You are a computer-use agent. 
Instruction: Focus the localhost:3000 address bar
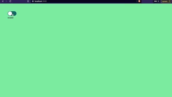pyautogui.click(x=84, y=1)
